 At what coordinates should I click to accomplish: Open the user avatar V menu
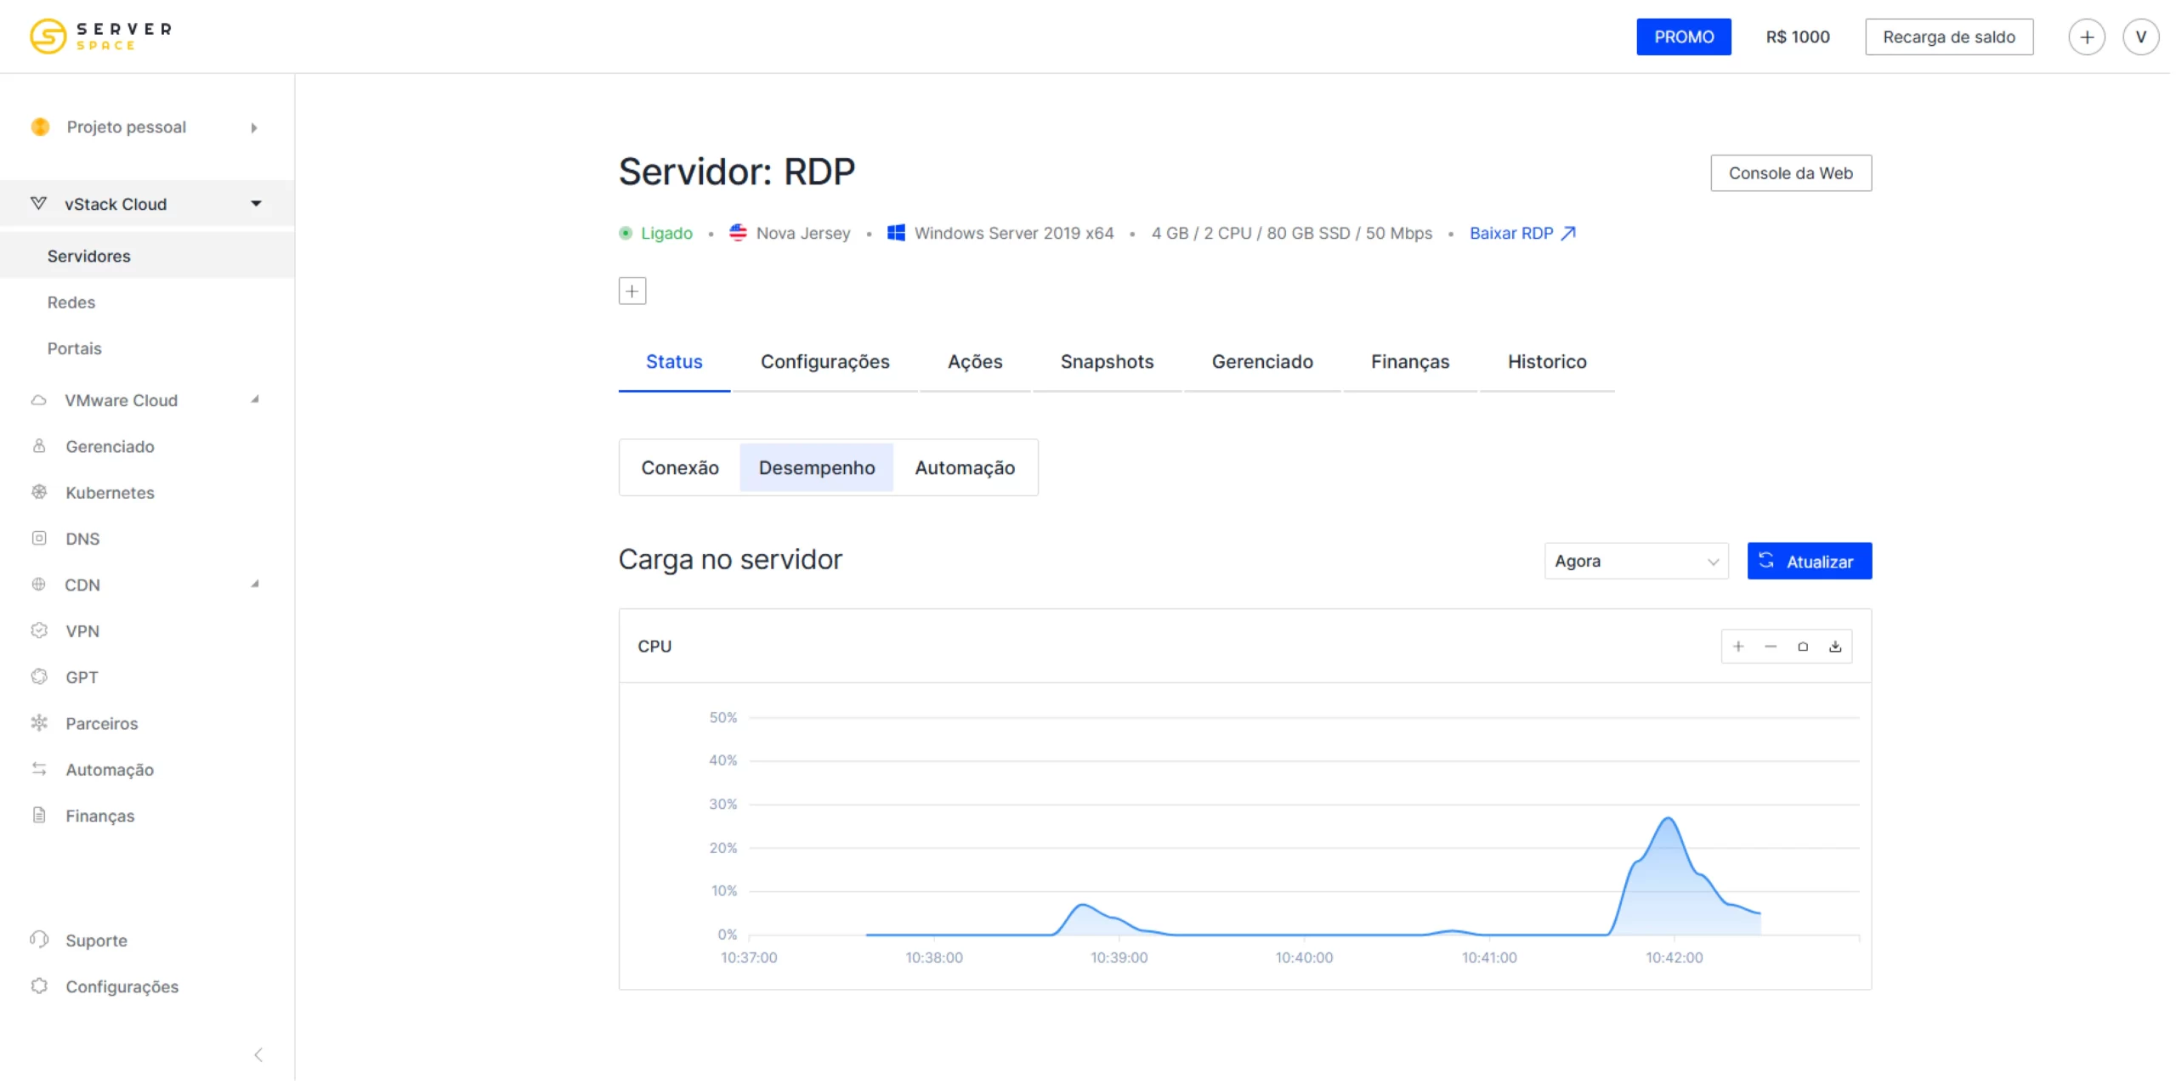pos(2140,37)
